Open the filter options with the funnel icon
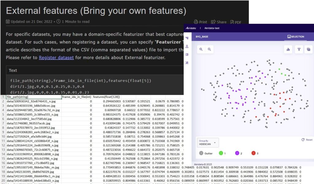Screen dimensions: 314x184 click(299, 49)
